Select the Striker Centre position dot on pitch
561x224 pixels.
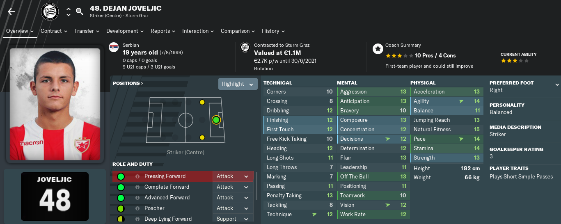click(216, 120)
